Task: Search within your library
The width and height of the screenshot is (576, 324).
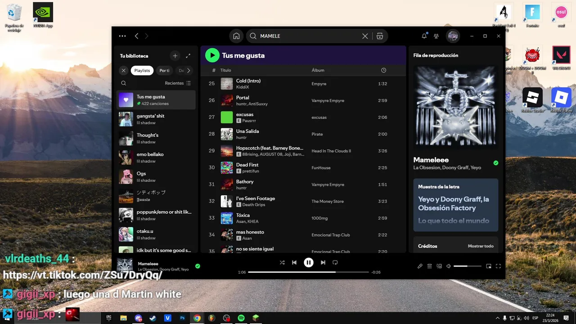Action: (x=124, y=83)
